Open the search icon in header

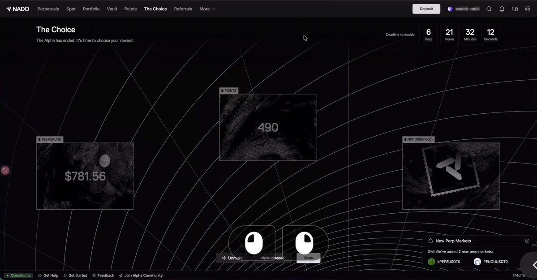coord(489,9)
